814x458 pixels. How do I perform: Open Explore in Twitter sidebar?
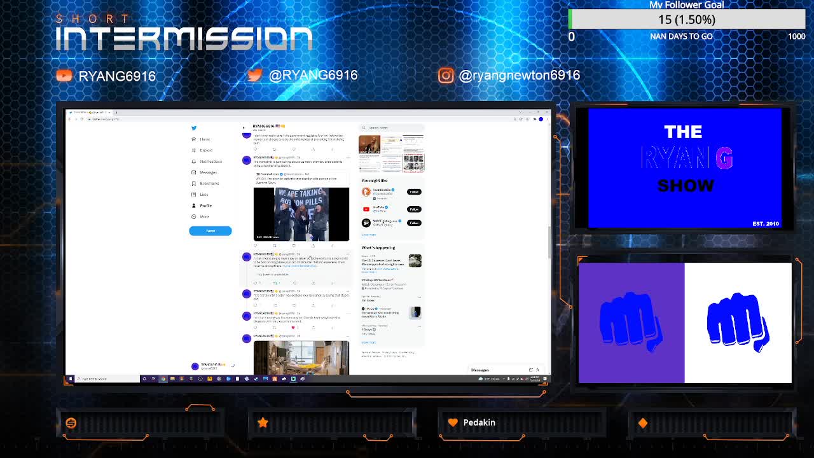203,150
